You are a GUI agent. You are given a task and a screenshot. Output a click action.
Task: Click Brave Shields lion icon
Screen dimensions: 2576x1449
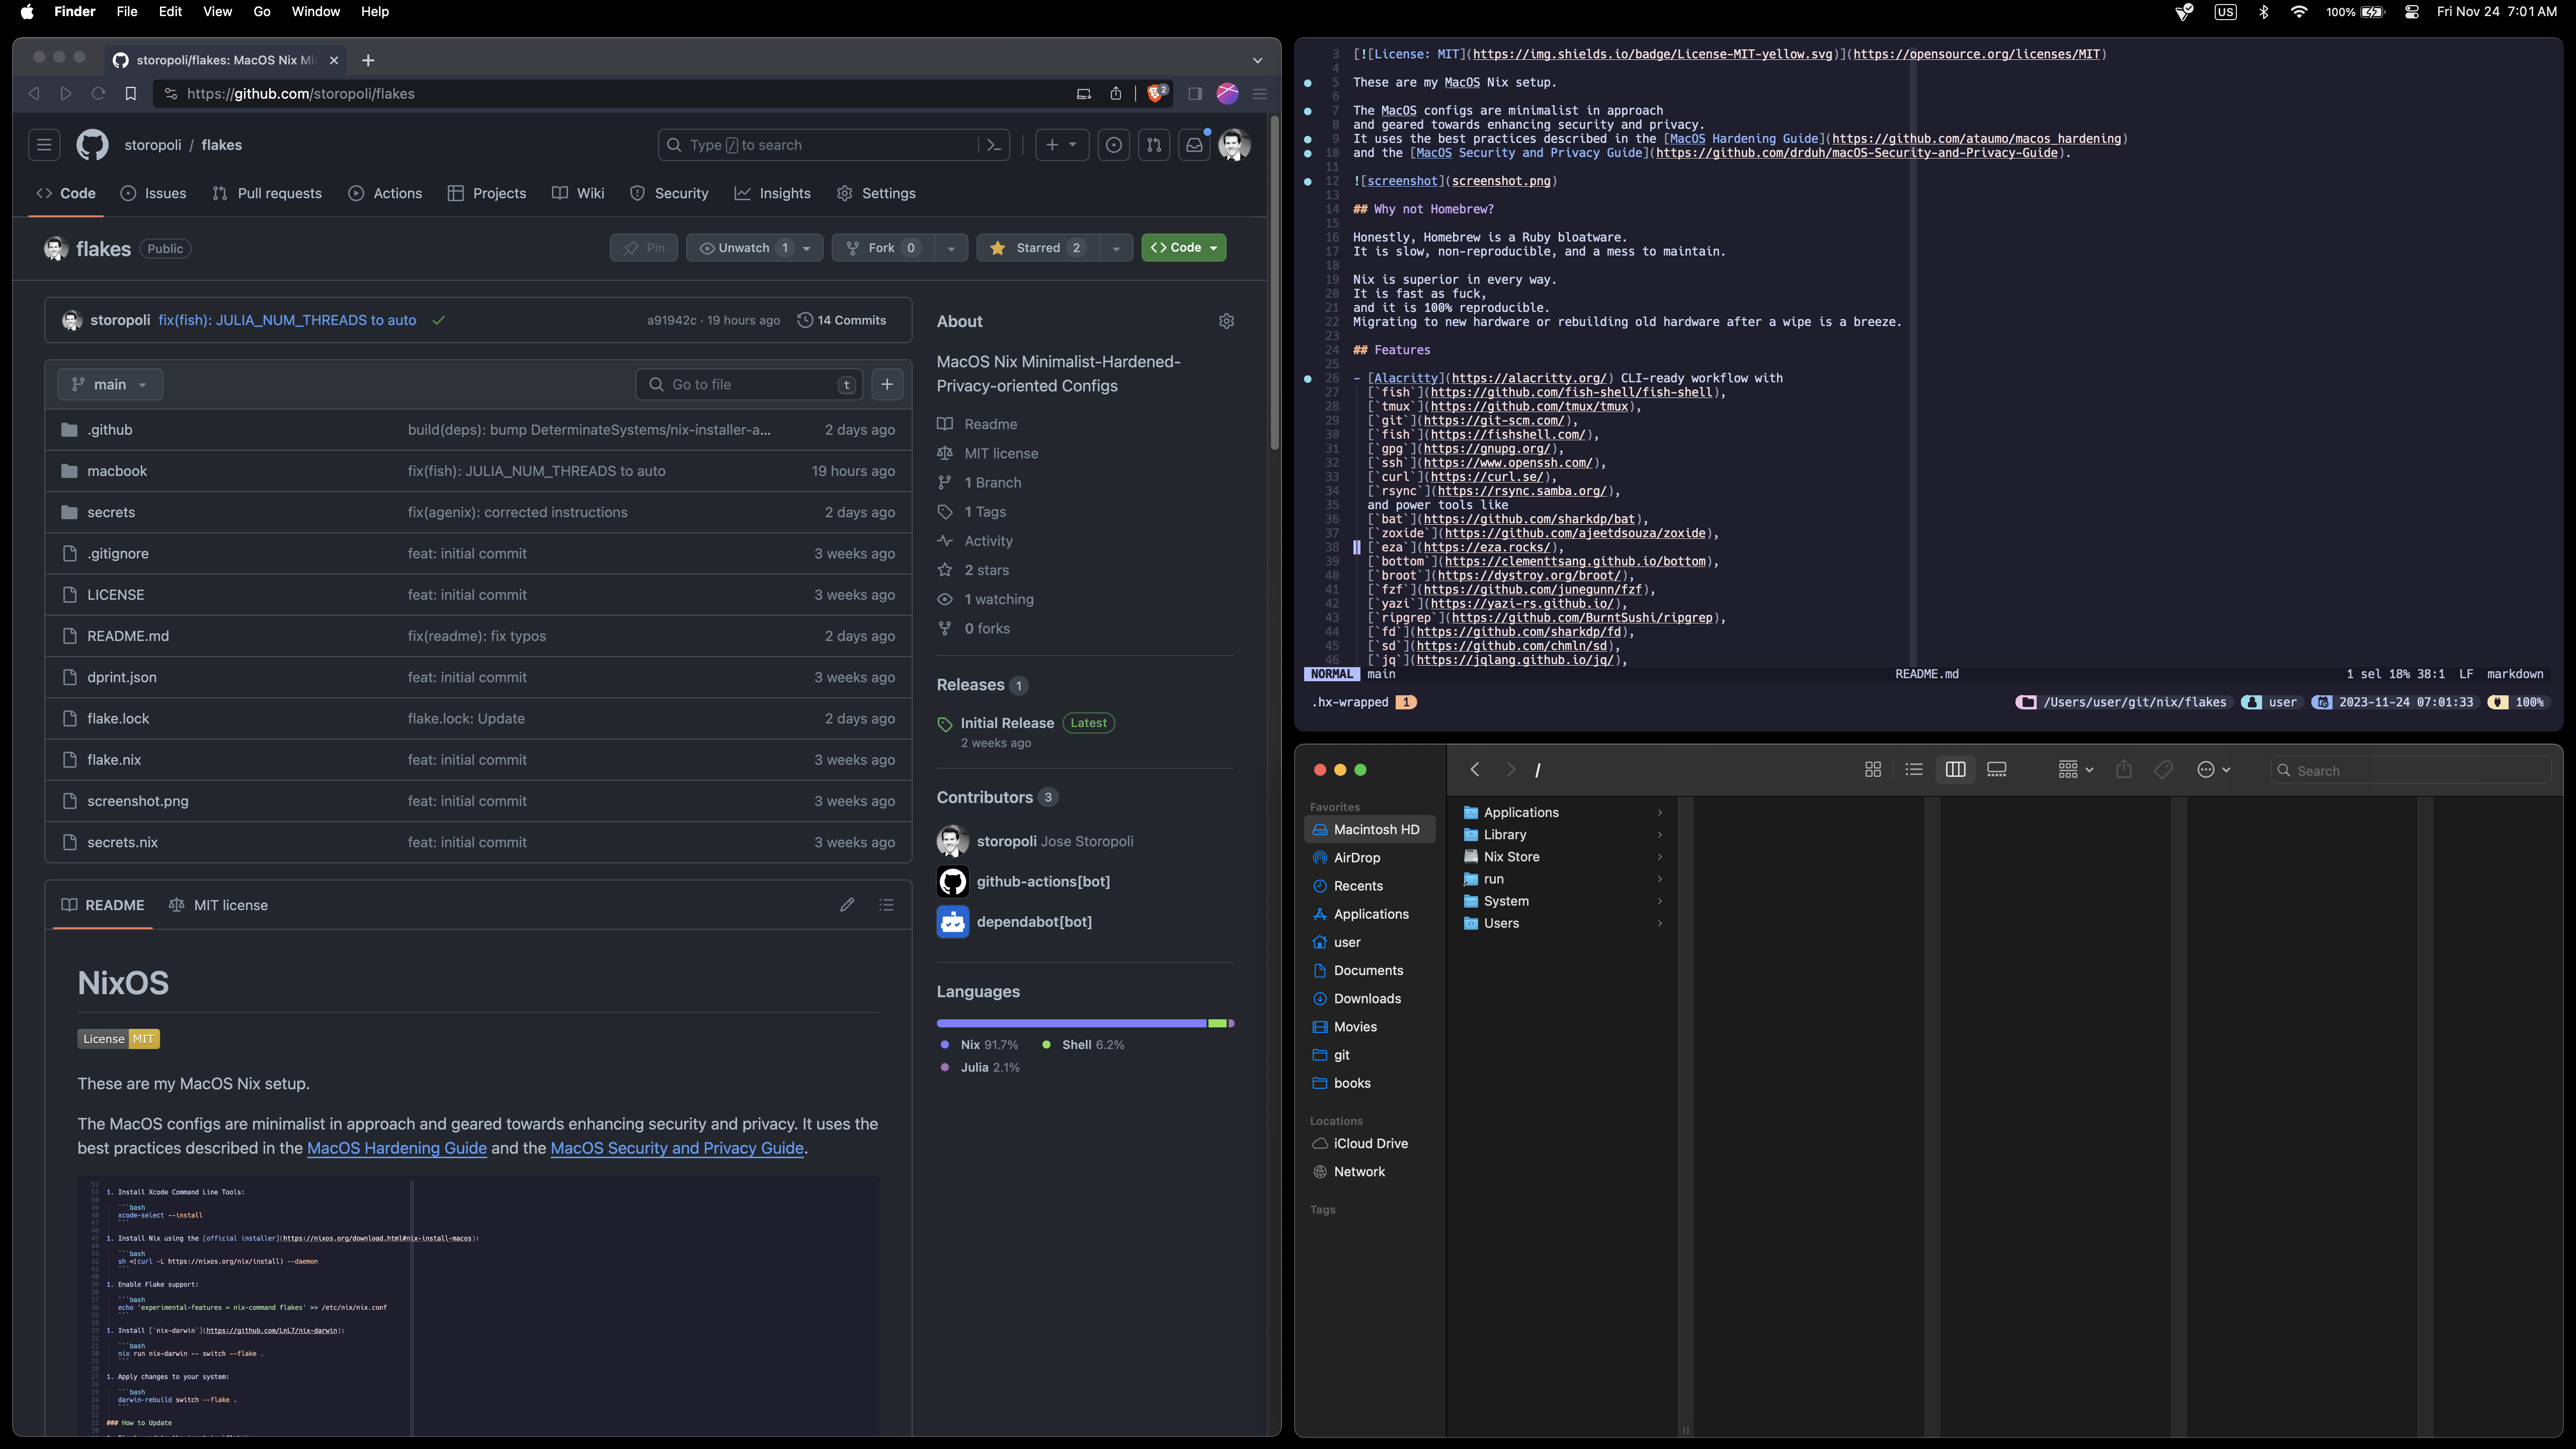click(1156, 93)
